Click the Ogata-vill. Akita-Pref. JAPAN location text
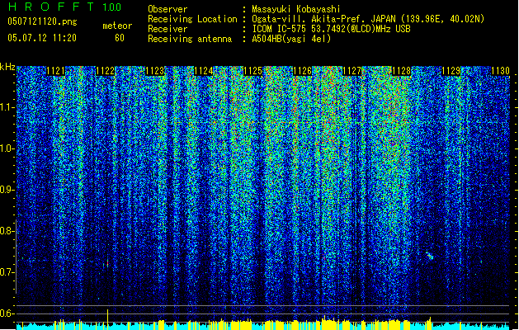 point(368,19)
